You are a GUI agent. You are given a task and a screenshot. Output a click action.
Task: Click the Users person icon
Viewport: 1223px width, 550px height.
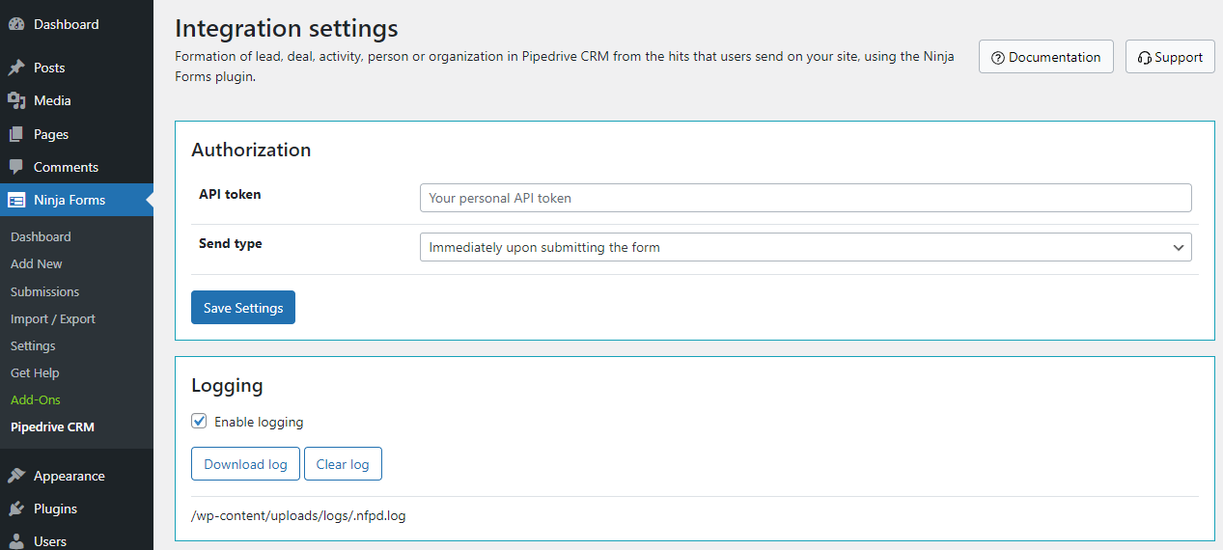click(x=16, y=541)
